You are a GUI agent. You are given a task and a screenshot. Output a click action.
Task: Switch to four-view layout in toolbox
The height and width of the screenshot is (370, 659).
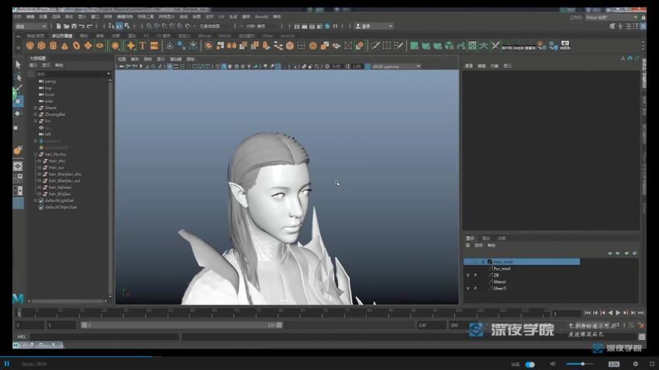(x=18, y=178)
